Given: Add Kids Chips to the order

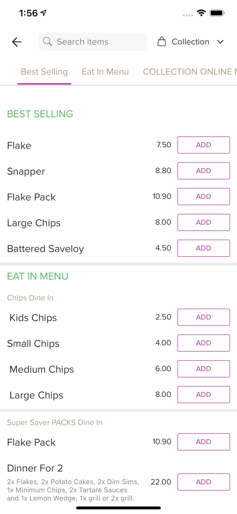Looking at the screenshot, I should click(x=203, y=317).
